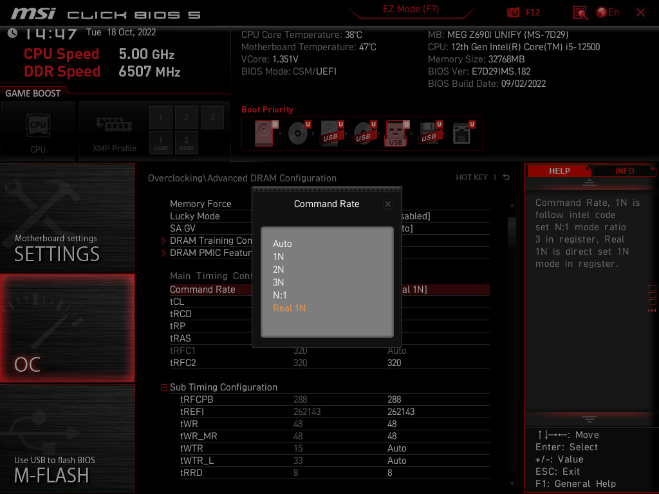Edit the tWR_MR value 48
This screenshot has height=494, width=659.
click(392, 436)
